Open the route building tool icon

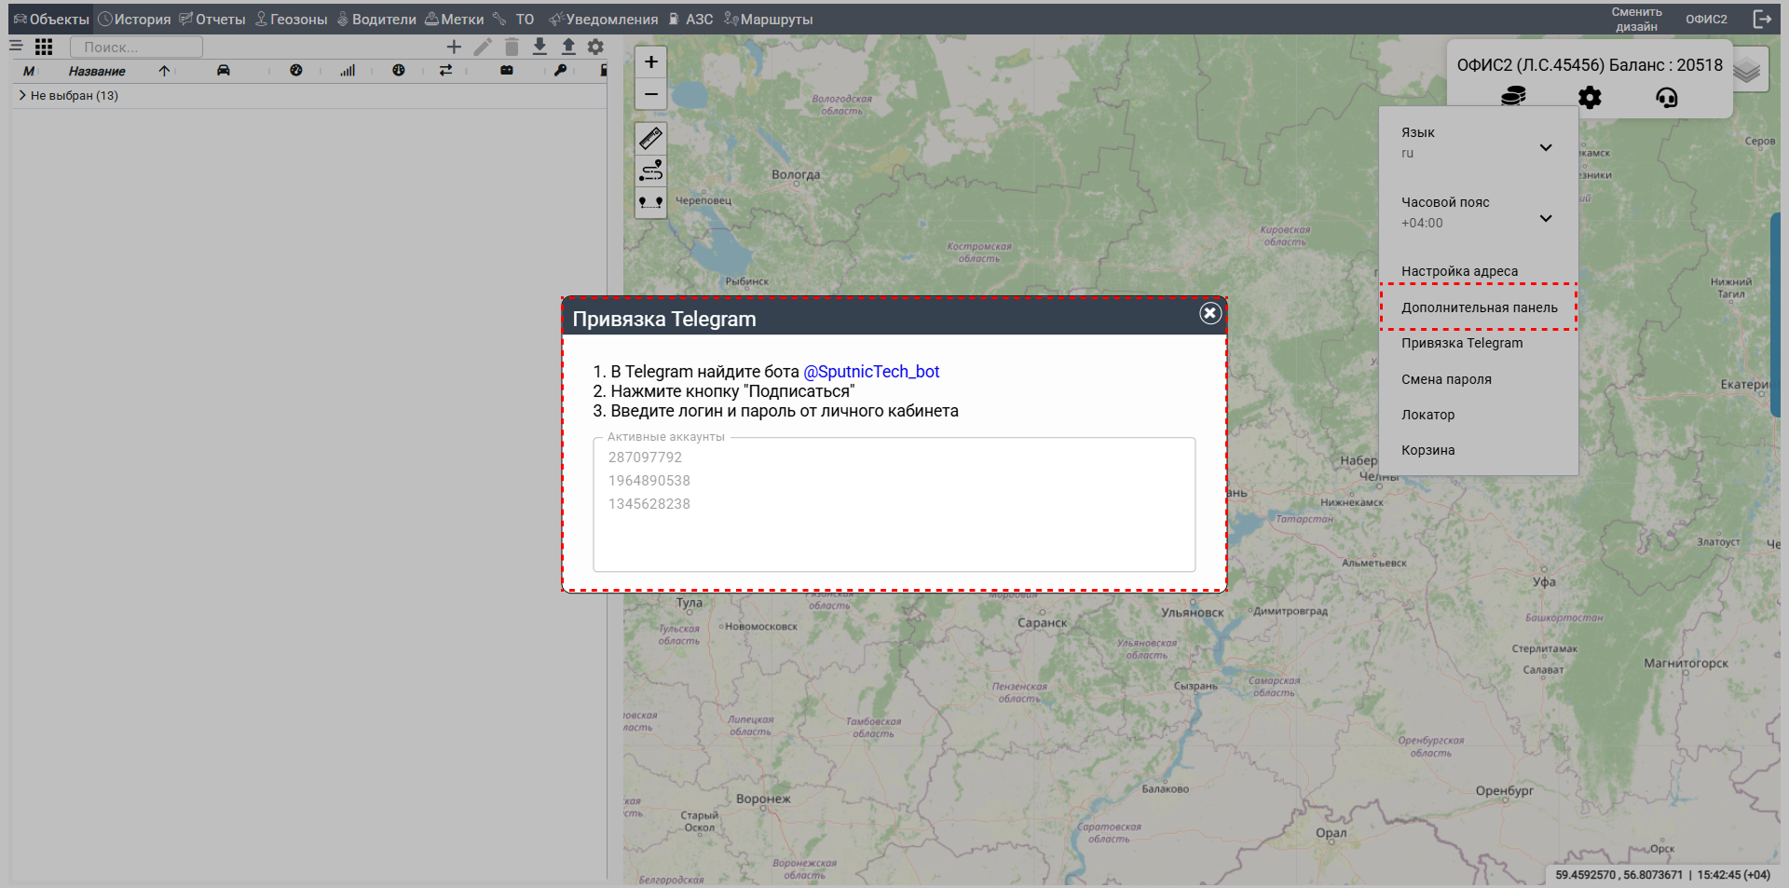(x=650, y=171)
